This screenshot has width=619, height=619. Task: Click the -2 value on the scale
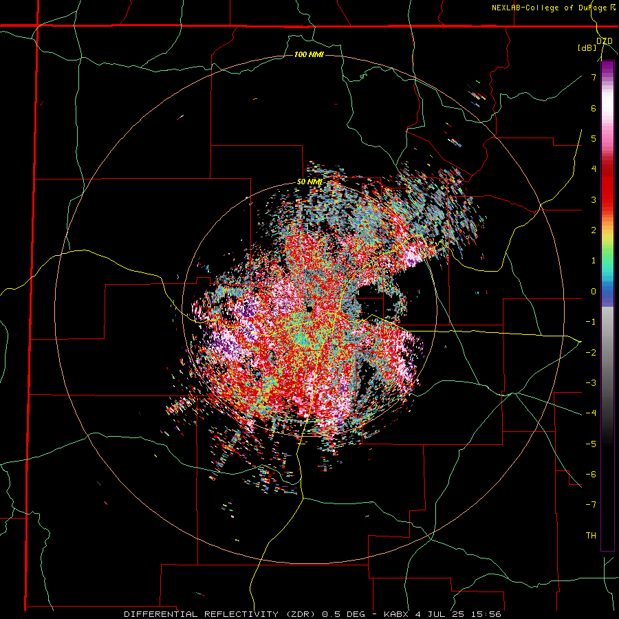click(x=591, y=353)
